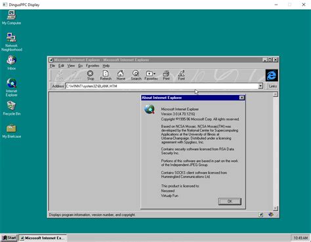
Task: Click the Refresh toolbar button
Action: [106, 75]
